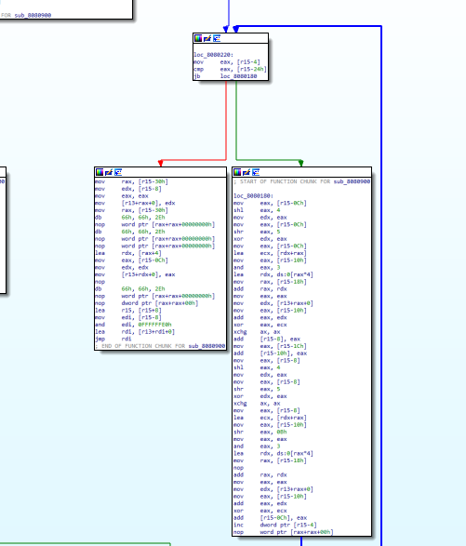The height and width of the screenshot is (546, 466).
Task: Click the edit icon on the loc_8080180 node
Action: tap(246, 172)
